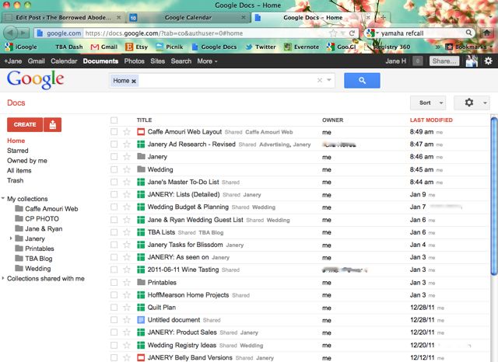Viewport: 498px width, 362px height.
Task: Go to +Jane in the Google bar
Action: 13,61
